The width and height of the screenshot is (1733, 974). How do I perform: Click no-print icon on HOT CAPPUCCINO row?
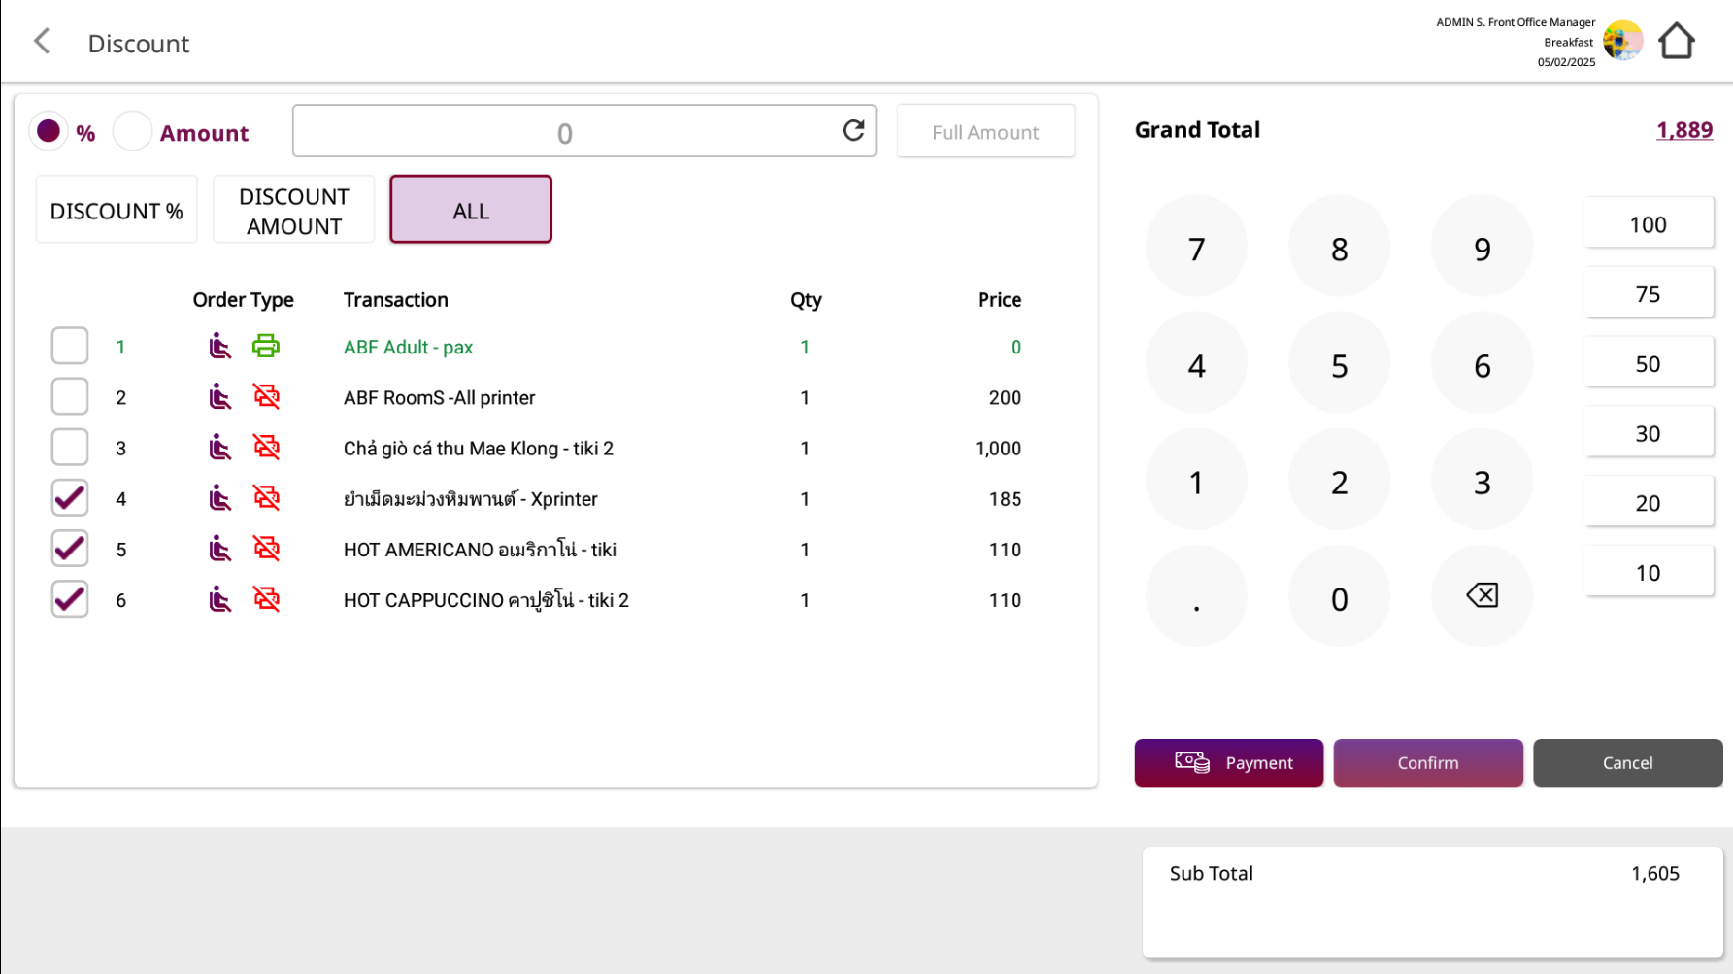click(265, 599)
